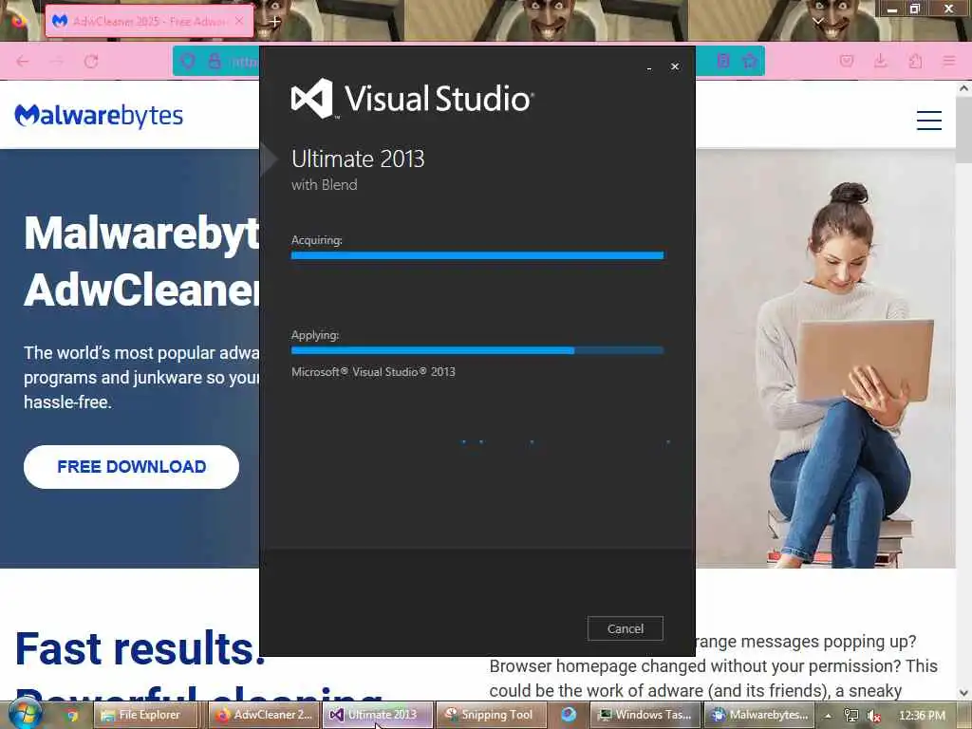This screenshot has width=972, height=729.
Task: Click the blue globe taskbar icon
Action: 569,715
